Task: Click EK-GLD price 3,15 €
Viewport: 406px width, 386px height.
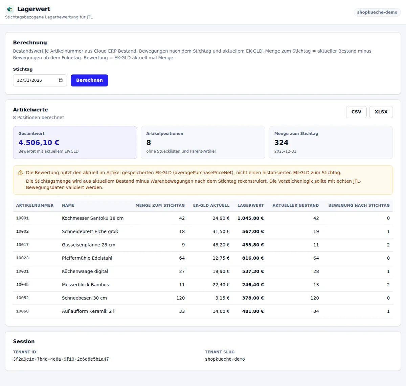Action: click(222, 298)
